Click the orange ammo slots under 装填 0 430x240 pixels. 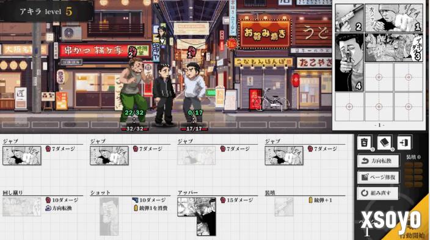point(414,175)
